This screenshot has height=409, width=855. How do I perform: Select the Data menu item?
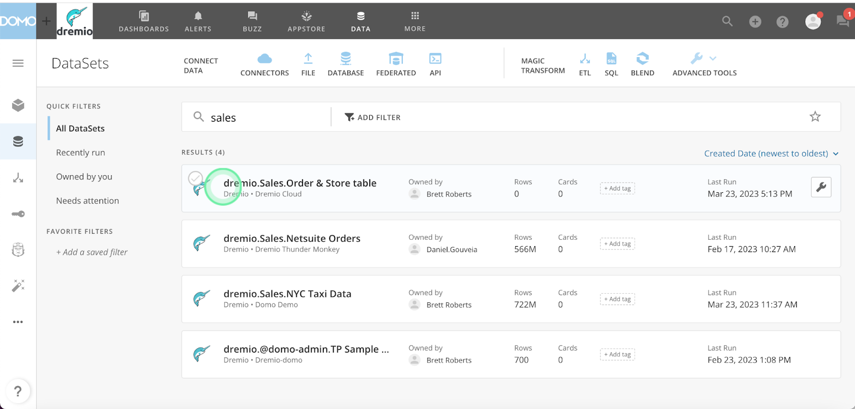pyautogui.click(x=361, y=21)
